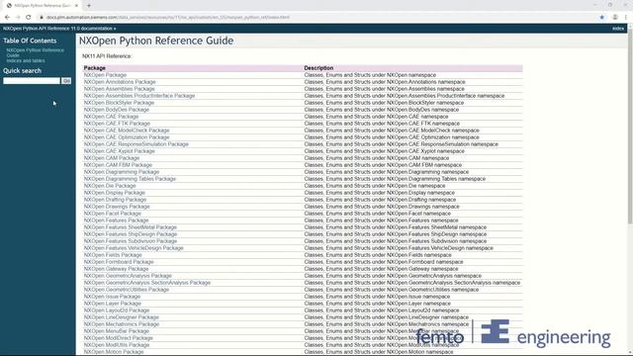Screen dimensions: 633x356
Task: Open NXOpen Drafting Package link
Action: click(115, 200)
